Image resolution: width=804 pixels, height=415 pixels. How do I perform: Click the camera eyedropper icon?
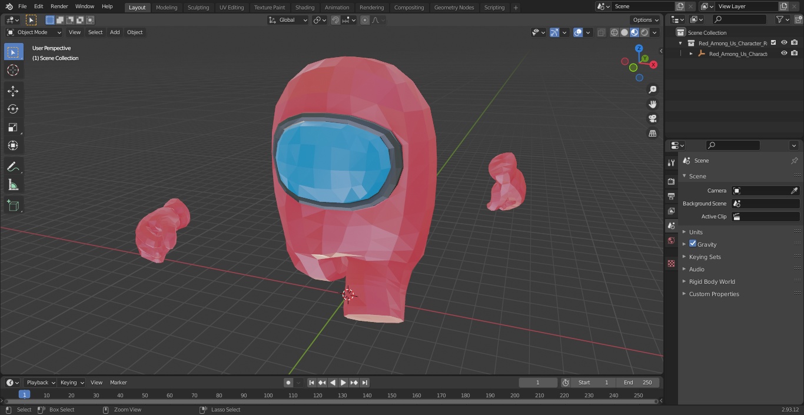click(794, 191)
